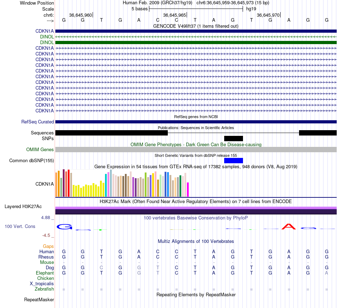Viewport: 337px width, 308px height.
Task: Select the chr6: base position label
Action: tap(49, 15)
